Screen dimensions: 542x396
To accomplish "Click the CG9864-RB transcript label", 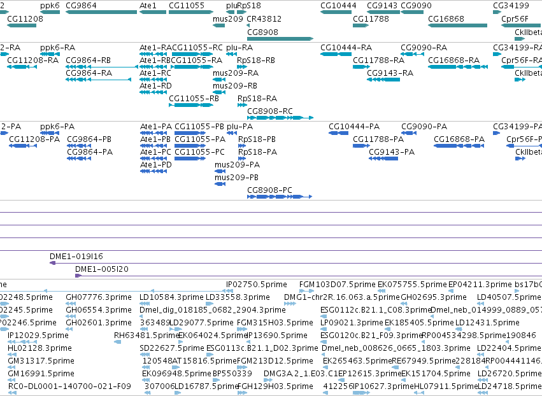I will (88, 60).
